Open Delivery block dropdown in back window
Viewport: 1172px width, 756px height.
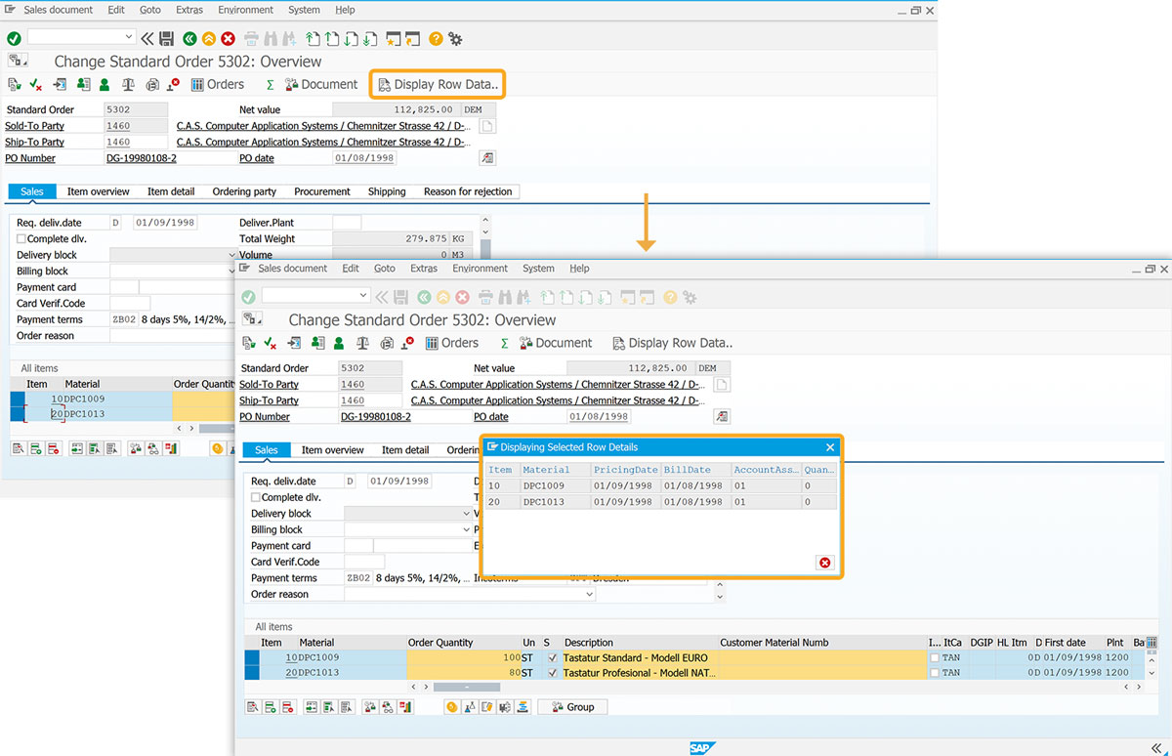(x=231, y=255)
